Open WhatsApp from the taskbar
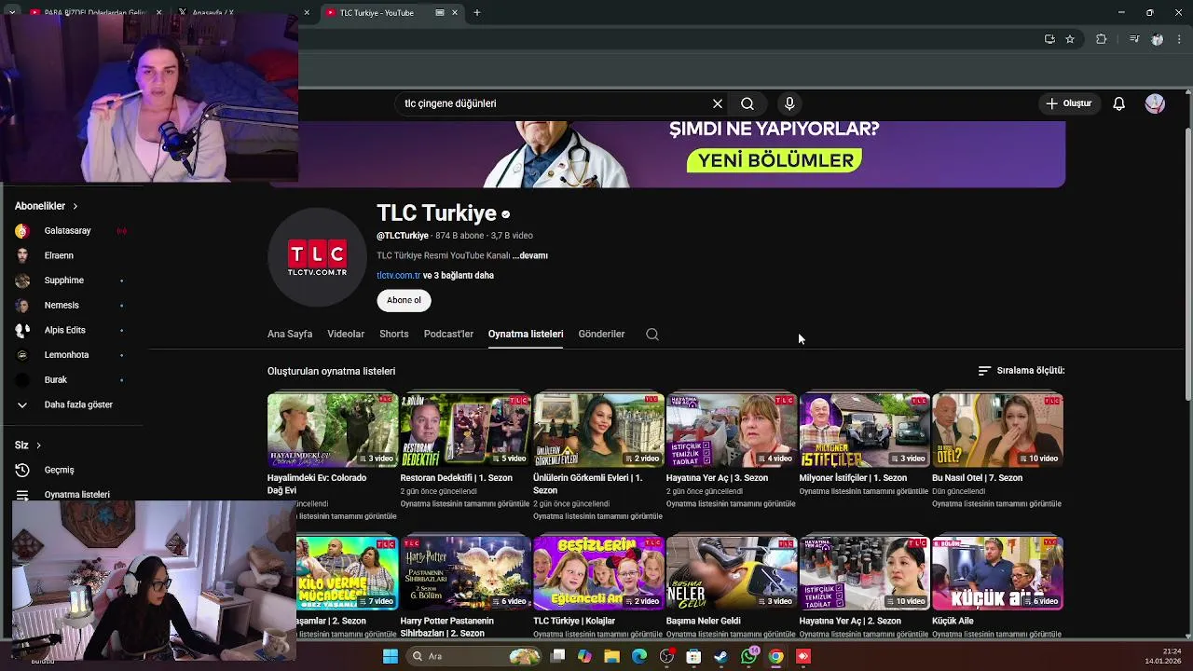The height and width of the screenshot is (671, 1193). [x=748, y=656]
